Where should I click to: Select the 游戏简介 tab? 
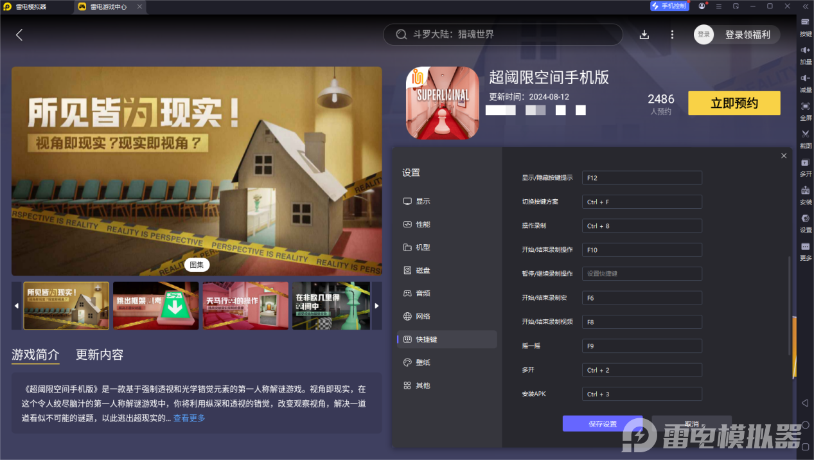coord(35,355)
